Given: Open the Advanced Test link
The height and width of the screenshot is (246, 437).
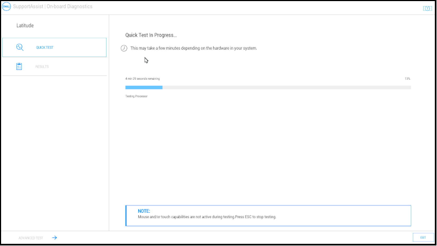Looking at the screenshot, I should coord(31,238).
